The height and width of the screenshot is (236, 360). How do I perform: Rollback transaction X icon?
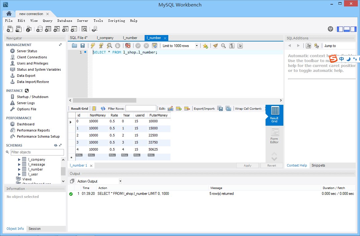[146, 46]
